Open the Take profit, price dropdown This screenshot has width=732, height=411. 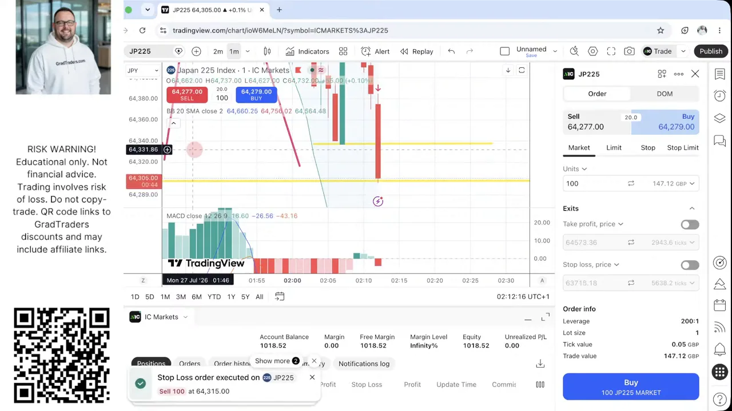[593, 224]
